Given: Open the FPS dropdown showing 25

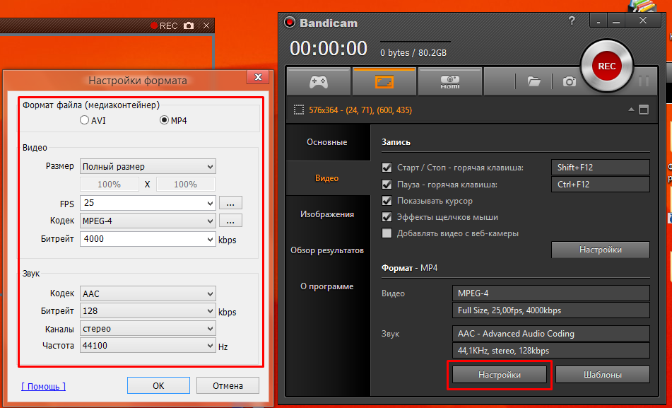Looking at the screenshot, I should (x=148, y=202).
